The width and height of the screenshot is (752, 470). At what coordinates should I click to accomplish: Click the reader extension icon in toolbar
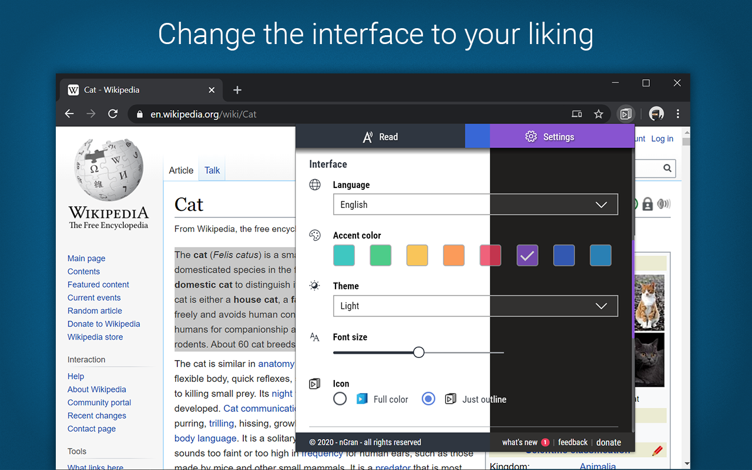pyautogui.click(x=626, y=114)
